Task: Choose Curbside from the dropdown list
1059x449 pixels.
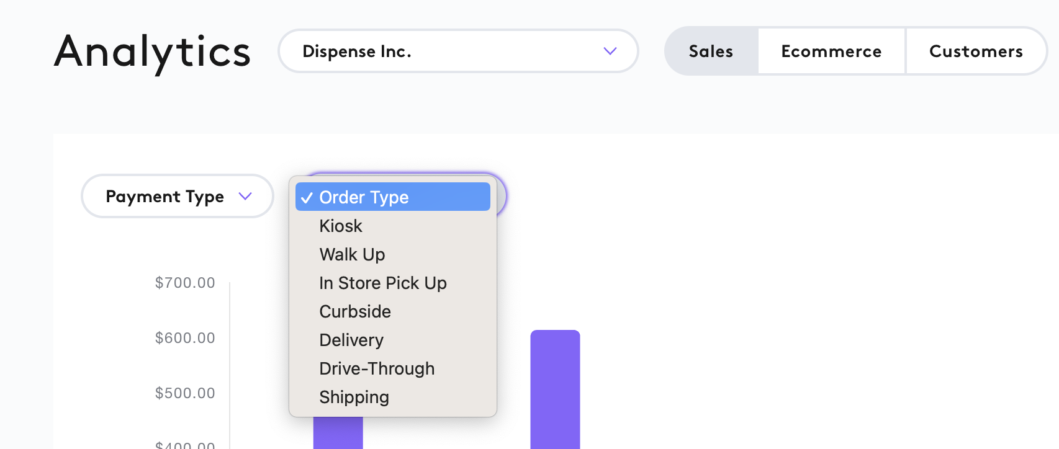Action: pyautogui.click(x=354, y=311)
